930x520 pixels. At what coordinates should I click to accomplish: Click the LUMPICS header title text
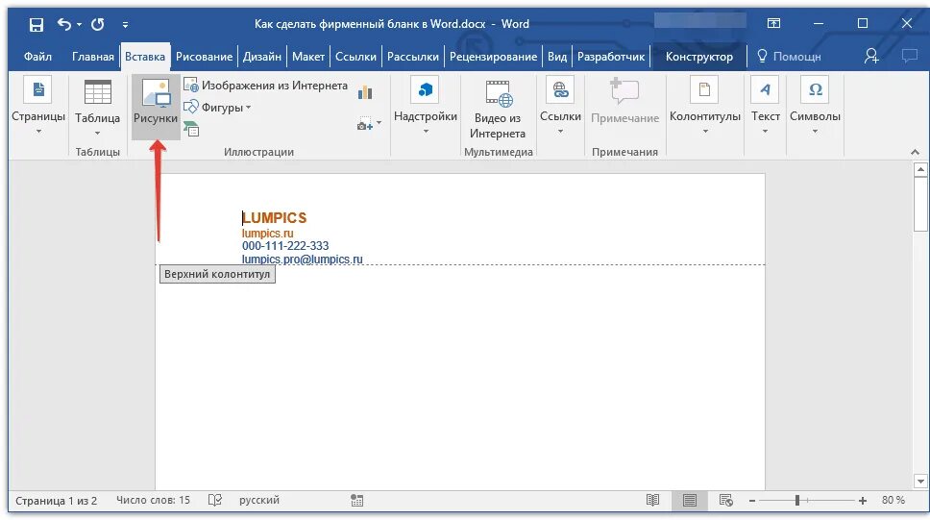click(x=274, y=218)
